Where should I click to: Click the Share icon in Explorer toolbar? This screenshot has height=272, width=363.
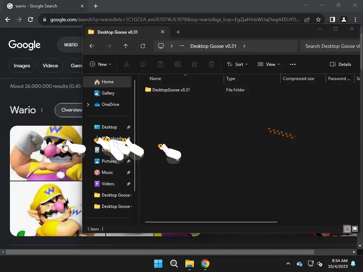pos(195,64)
